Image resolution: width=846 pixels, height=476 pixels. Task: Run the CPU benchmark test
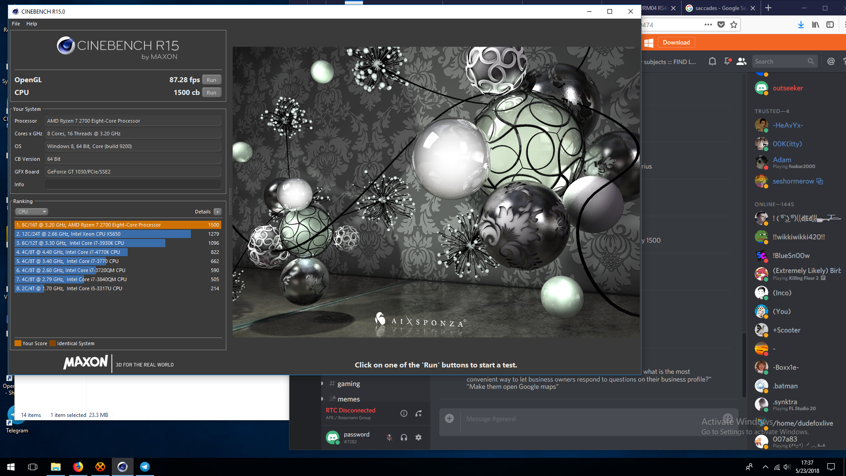[x=211, y=93]
